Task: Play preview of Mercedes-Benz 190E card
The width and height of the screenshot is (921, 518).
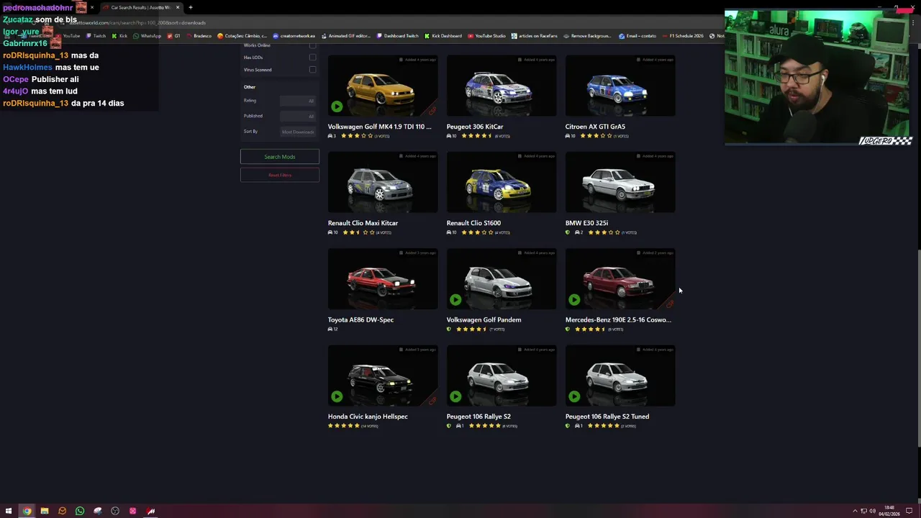Action: pos(574,299)
